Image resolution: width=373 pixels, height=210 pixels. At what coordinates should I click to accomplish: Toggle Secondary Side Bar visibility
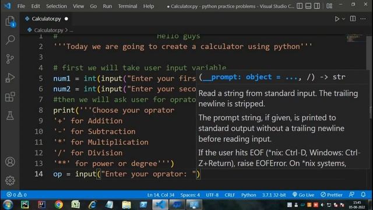[317, 6]
